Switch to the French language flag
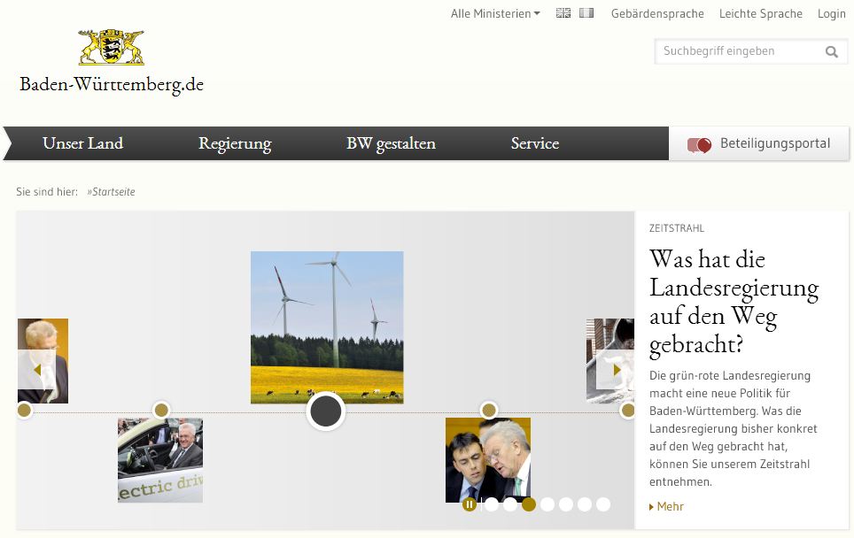The height and width of the screenshot is (538, 854). point(586,13)
